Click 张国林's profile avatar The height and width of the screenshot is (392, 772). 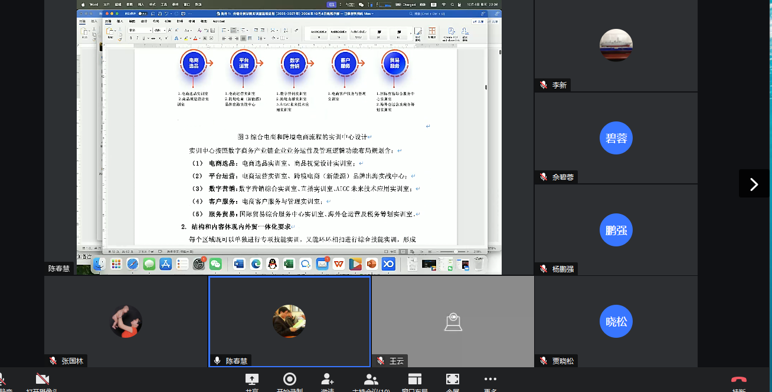point(126,322)
